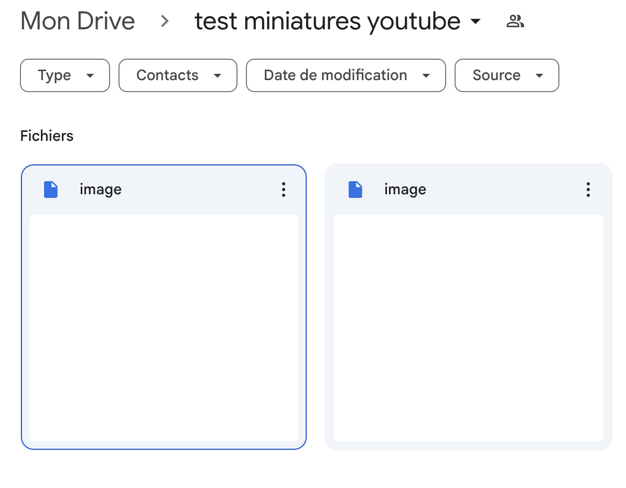The height and width of the screenshot is (488, 626).
Task: Open the Type filter label
Action: click(x=55, y=76)
